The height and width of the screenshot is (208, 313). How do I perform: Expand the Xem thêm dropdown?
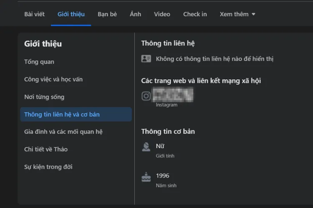237,14
